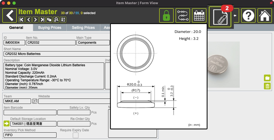This screenshot has height=140, width=274.
Task: Click the Team search magnifier button
Action: tap(35, 101)
